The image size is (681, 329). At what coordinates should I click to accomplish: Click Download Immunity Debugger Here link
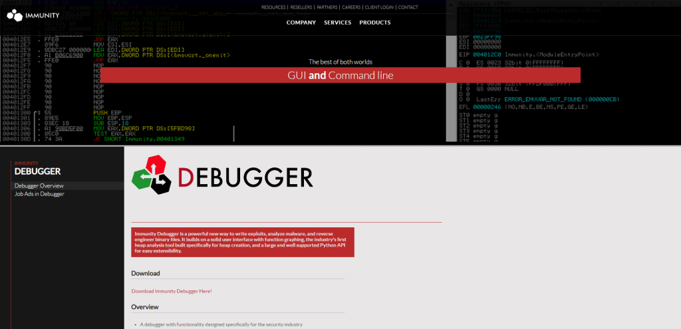coord(172,291)
